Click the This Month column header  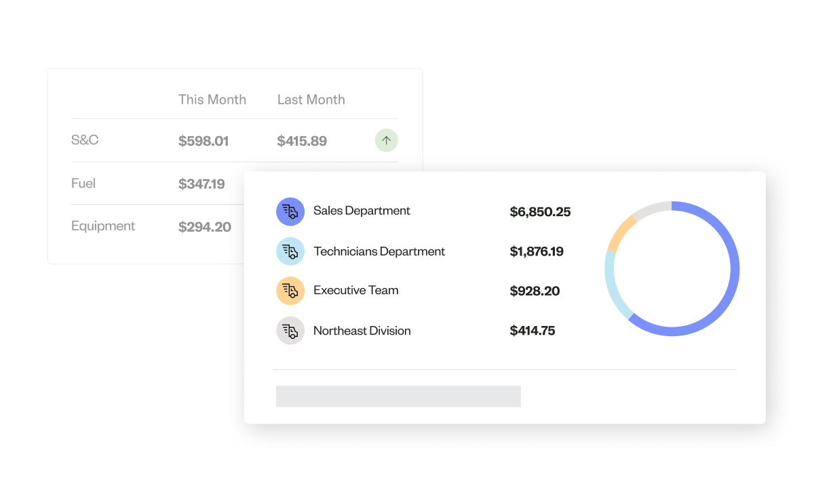212,100
